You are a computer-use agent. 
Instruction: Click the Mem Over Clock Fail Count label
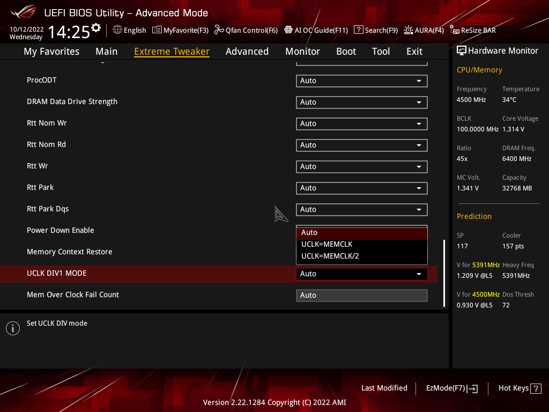[73, 295]
